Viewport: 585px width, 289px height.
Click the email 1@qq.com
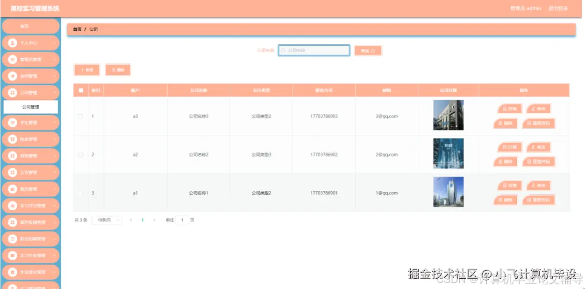click(386, 193)
